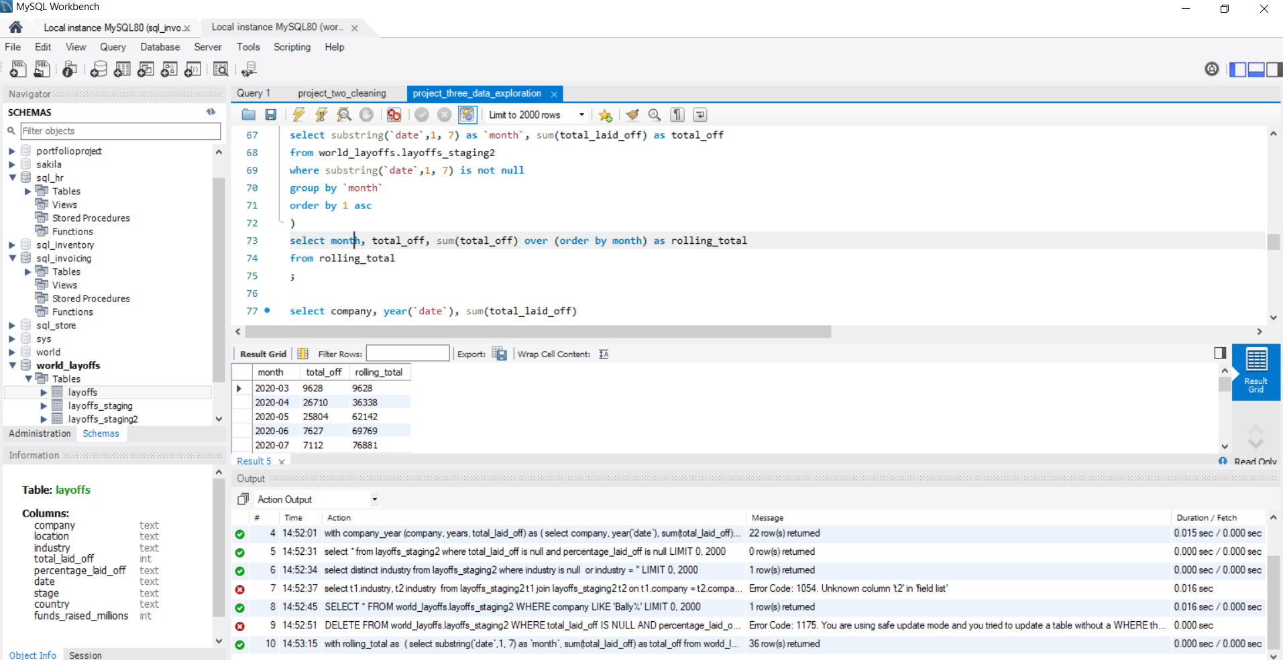The width and height of the screenshot is (1283, 660).
Task: Collapse the sql_invoicing schema
Action: point(12,258)
